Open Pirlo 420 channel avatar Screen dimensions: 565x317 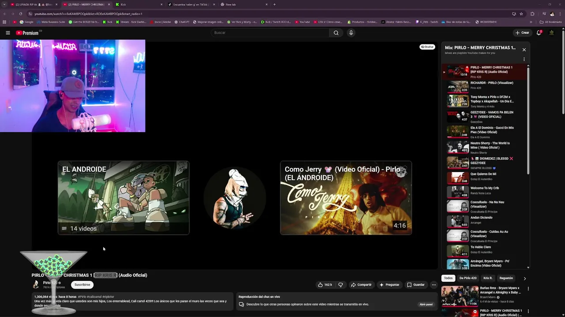(x=36, y=284)
